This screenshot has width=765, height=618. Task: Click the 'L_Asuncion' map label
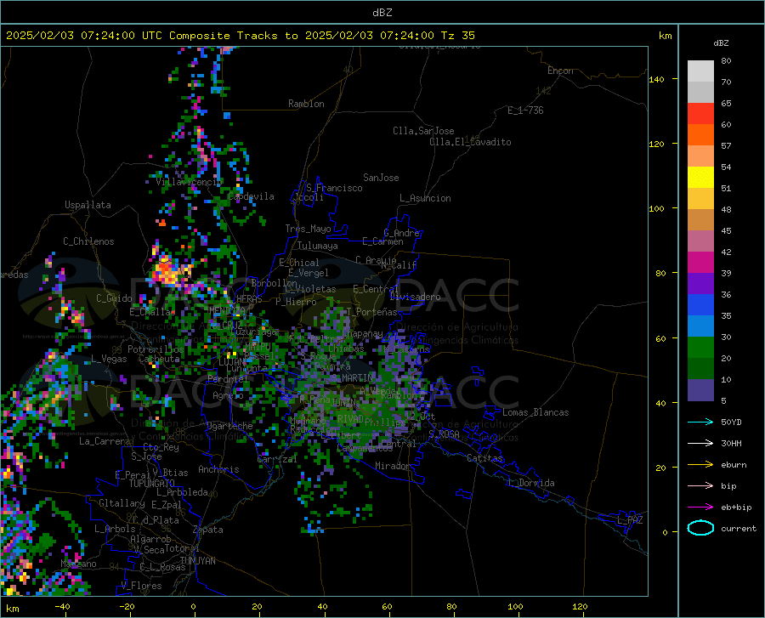tap(425, 198)
